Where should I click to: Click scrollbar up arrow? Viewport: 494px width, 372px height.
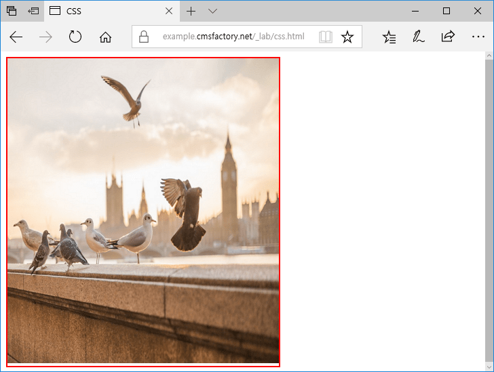pyautogui.click(x=489, y=56)
